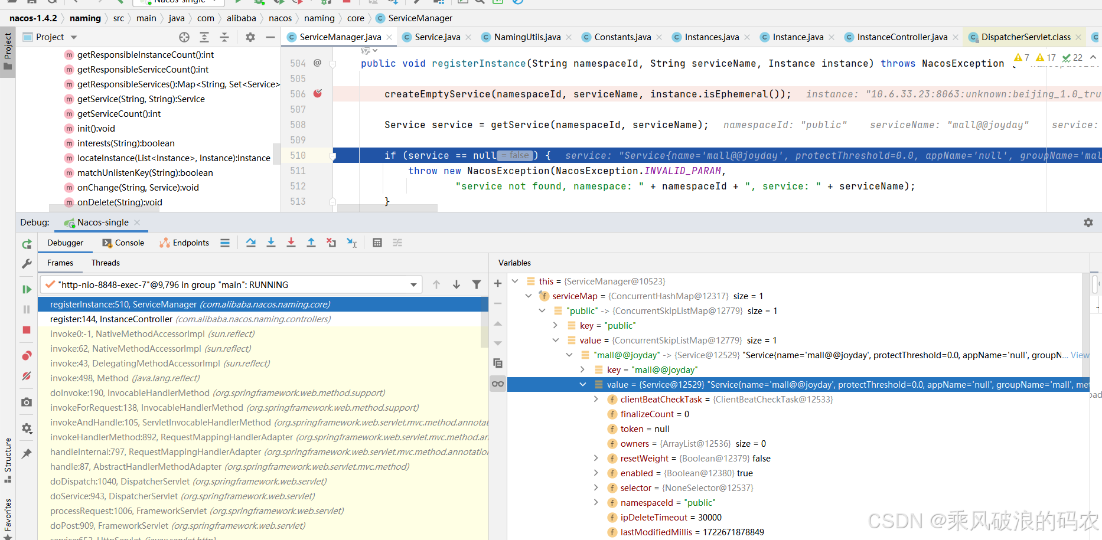Image resolution: width=1102 pixels, height=540 pixels.
Task: Toggle the breakpoint on line 506
Action: [318, 94]
